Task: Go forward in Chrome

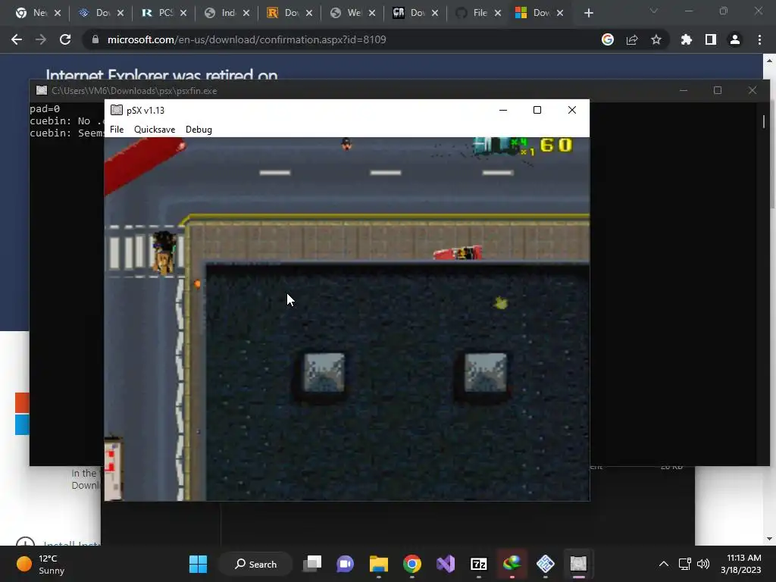Action: click(x=41, y=39)
